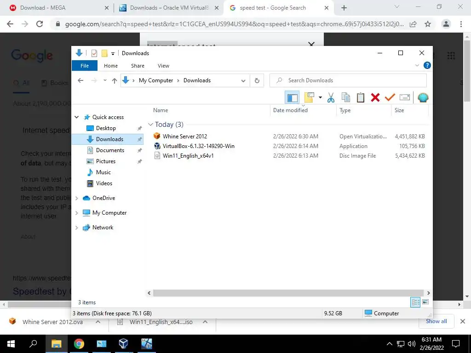This screenshot has width=471, height=353.
Task: Sort by Date modified column header
Action: tap(290, 110)
